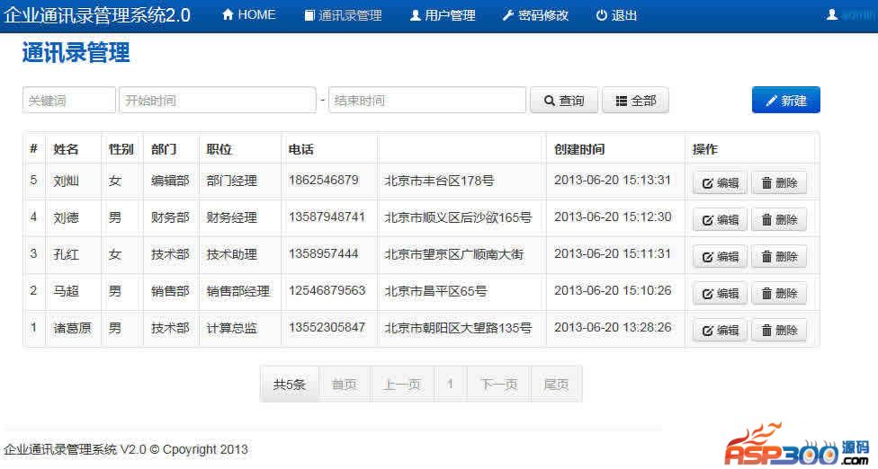Click the 操作 column header
Viewport: 878px width, 469px height.
click(x=704, y=149)
